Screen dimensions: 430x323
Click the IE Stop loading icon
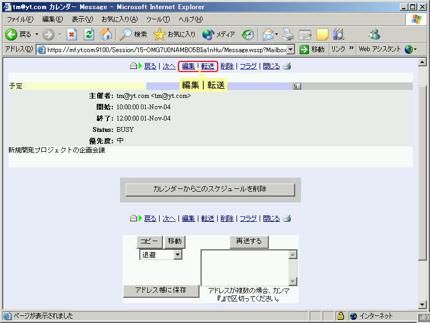click(72, 34)
